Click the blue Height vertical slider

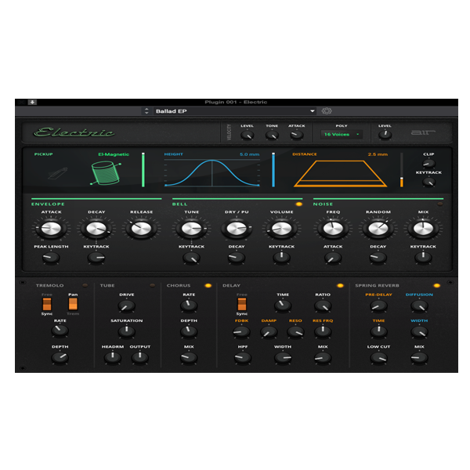(x=273, y=170)
